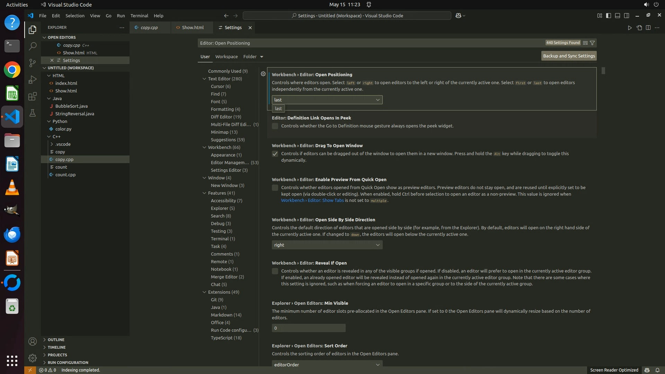Collapse the Text Editor settings category
The height and width of the screenshot is (374, 665).
(x=204, y=79)
